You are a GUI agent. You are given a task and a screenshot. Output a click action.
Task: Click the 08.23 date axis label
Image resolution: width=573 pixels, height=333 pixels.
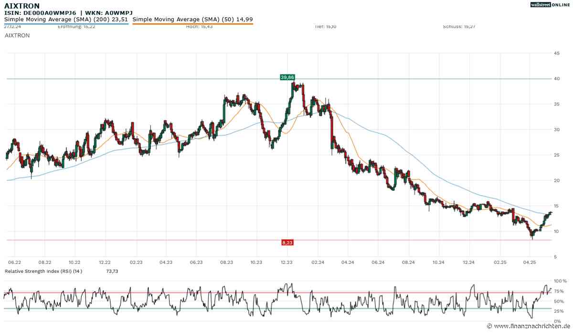tap(226, 262)
